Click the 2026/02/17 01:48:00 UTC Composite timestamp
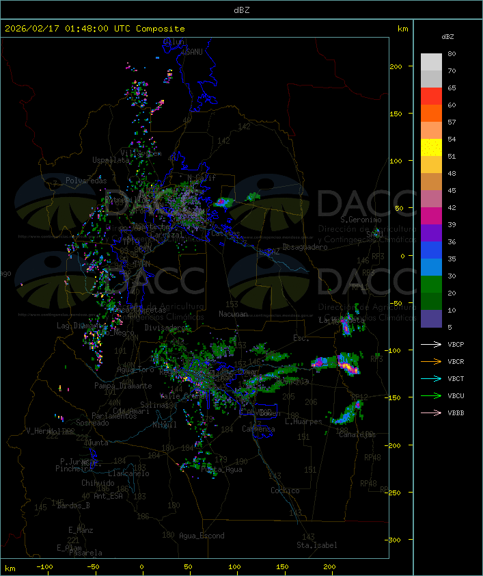 coord(95,28)
